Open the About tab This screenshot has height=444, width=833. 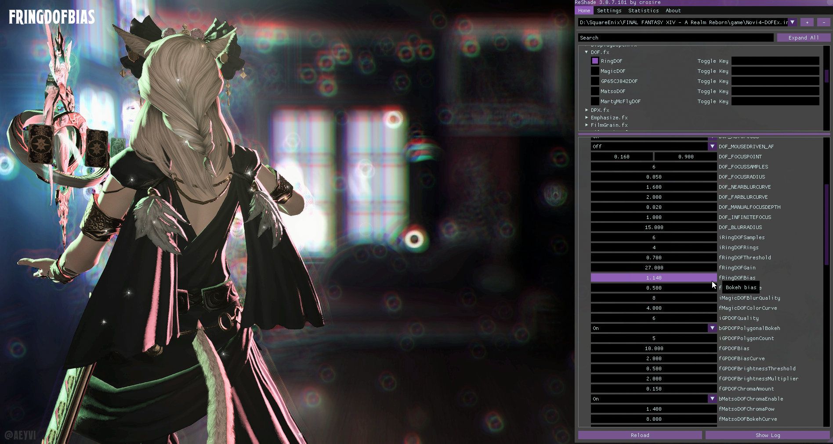tap(673, 11)
